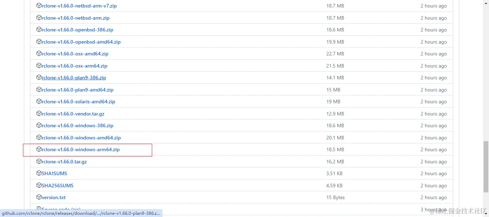This screenshot has height=217, width=489.
Task: Click package icon beside netbsd-arm-v7.zip
Action: 39,6
